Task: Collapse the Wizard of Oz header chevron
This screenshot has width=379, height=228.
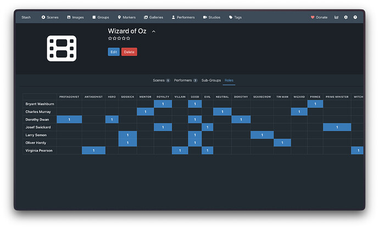Action: point(153,32)
